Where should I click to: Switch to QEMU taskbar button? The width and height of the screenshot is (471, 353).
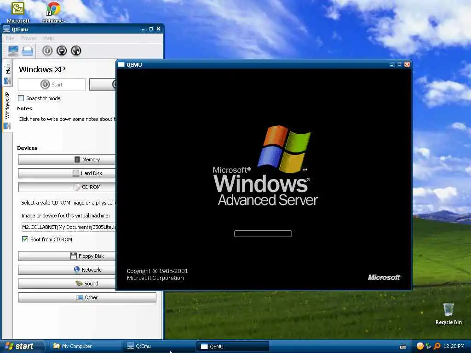pyautogui.click(x=232, y=346)
